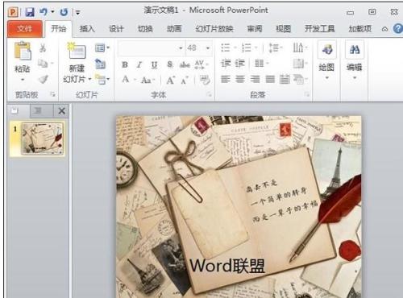Open the 加载项 Add-ins tab
Screen dimensions: 403x298
(360, 29)
